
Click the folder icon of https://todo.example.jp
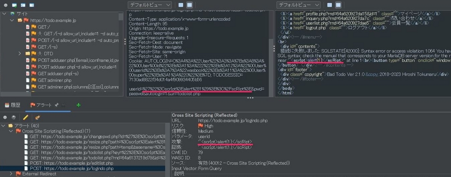point(20,20)
